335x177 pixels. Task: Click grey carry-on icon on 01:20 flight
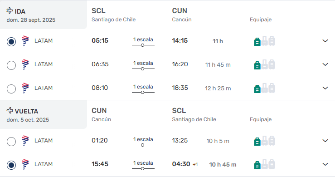click(x=264, y=141)
